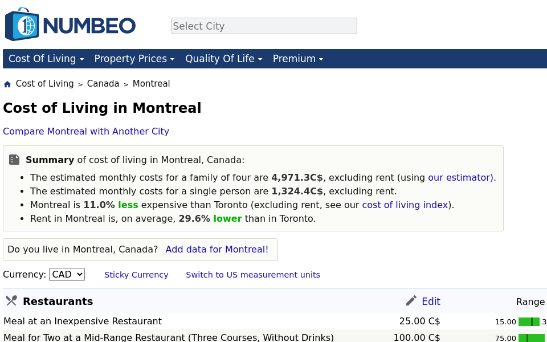Screen dimensions: 547x342
Task: Select the pencil Edit icon
Action: [411, 300]
